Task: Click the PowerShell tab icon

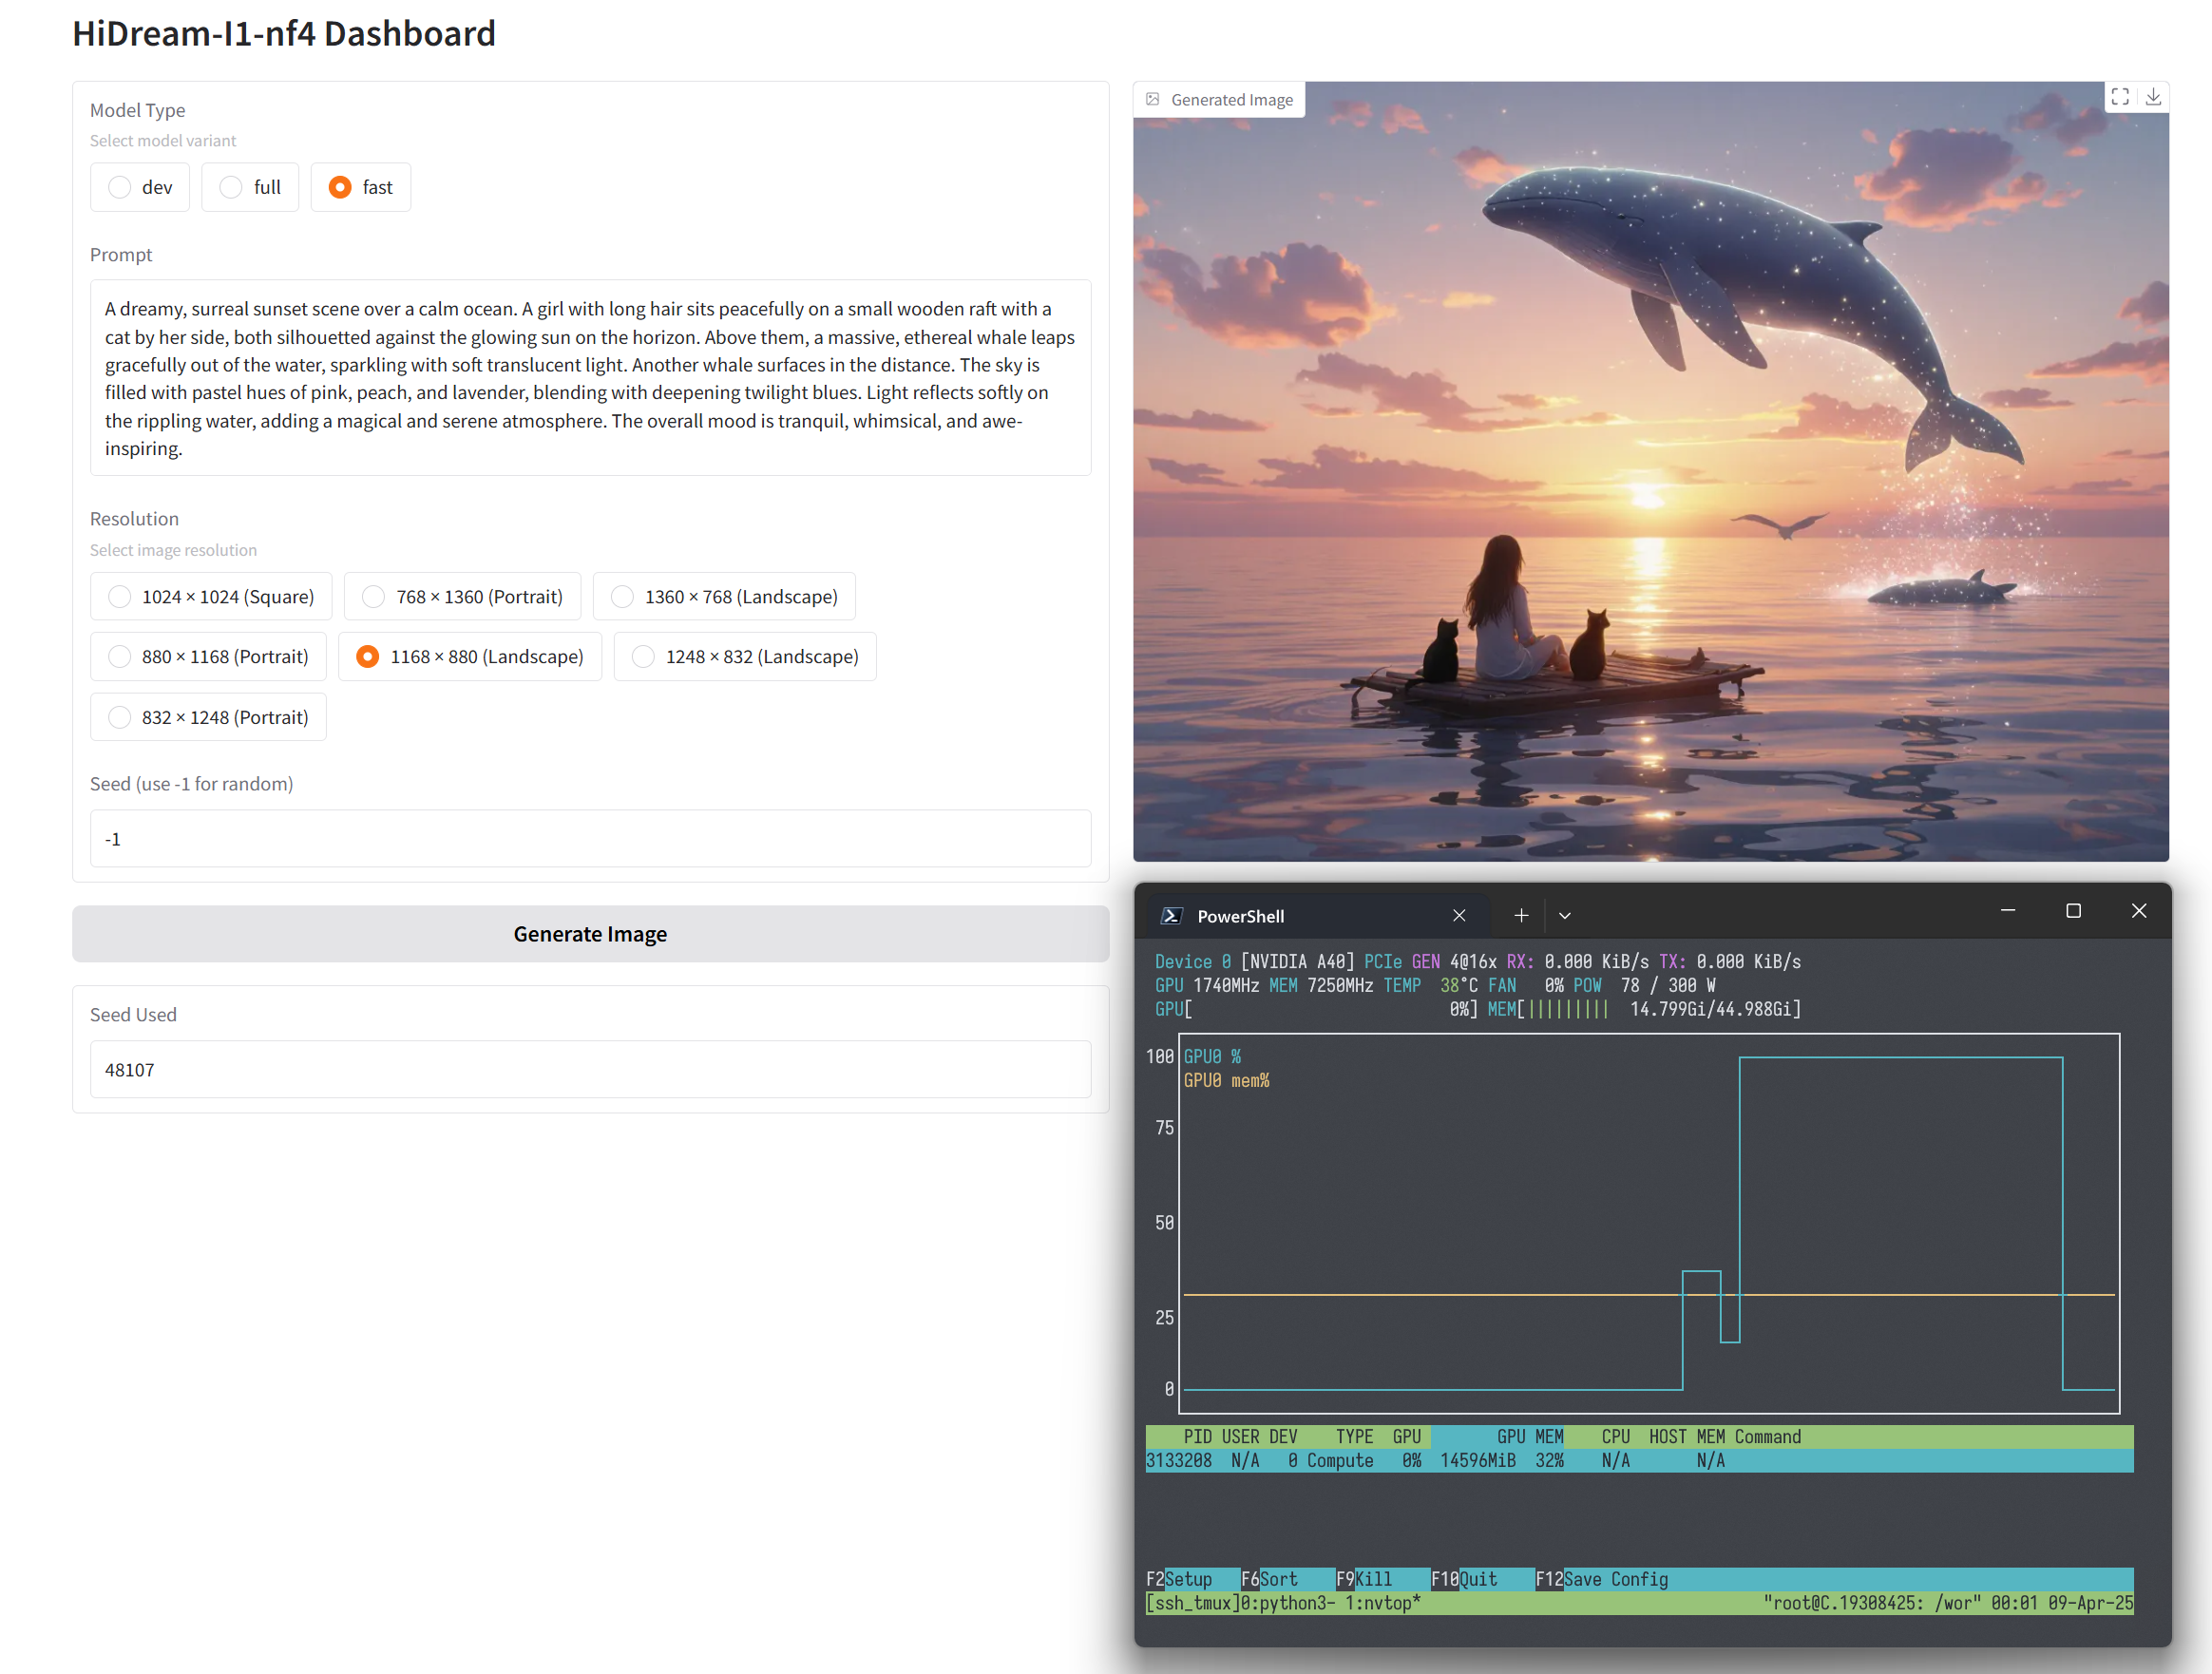Action: [1171, 916]
